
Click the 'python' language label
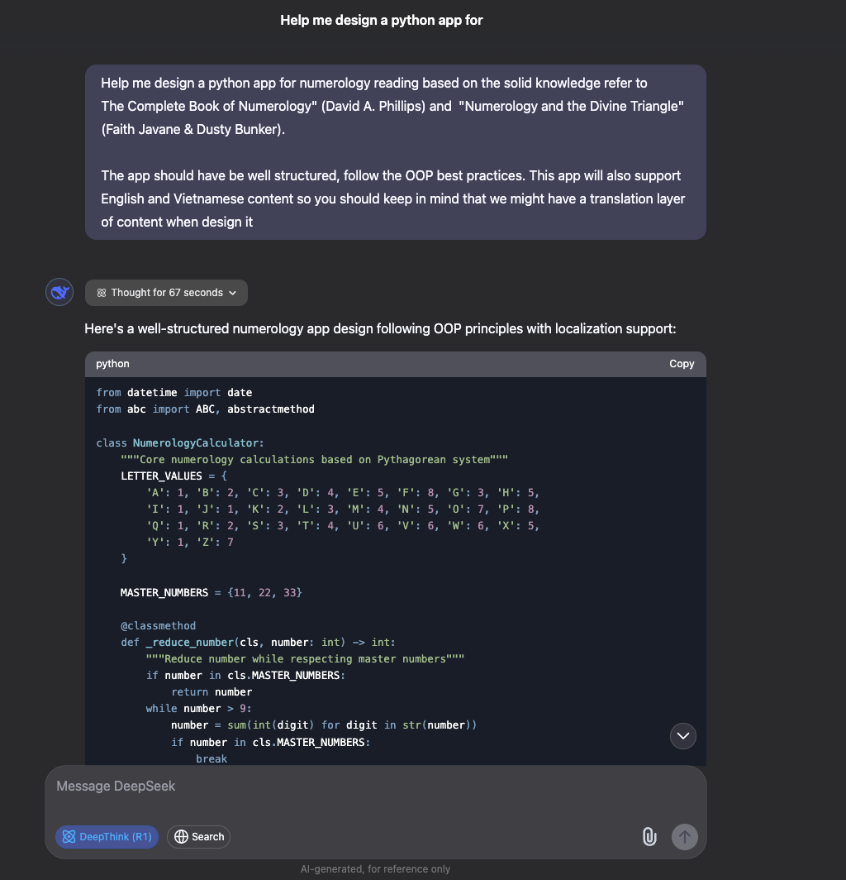113,364
